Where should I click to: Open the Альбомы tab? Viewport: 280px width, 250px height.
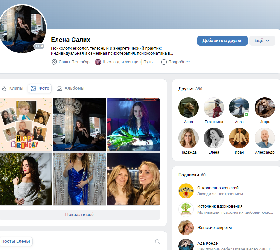(x=70, y=88)
